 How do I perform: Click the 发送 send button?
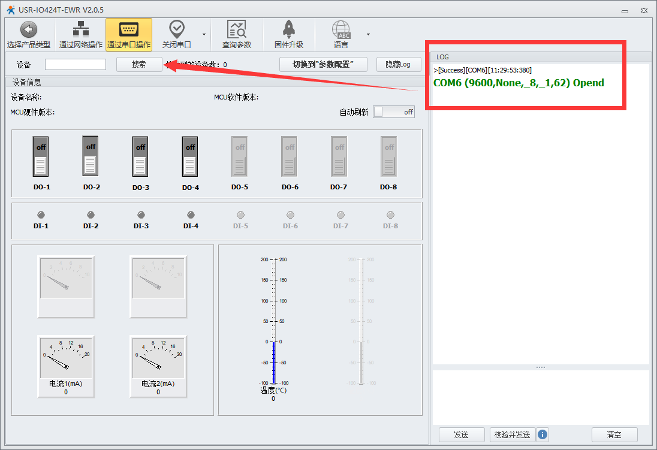[x=462, y=434]
